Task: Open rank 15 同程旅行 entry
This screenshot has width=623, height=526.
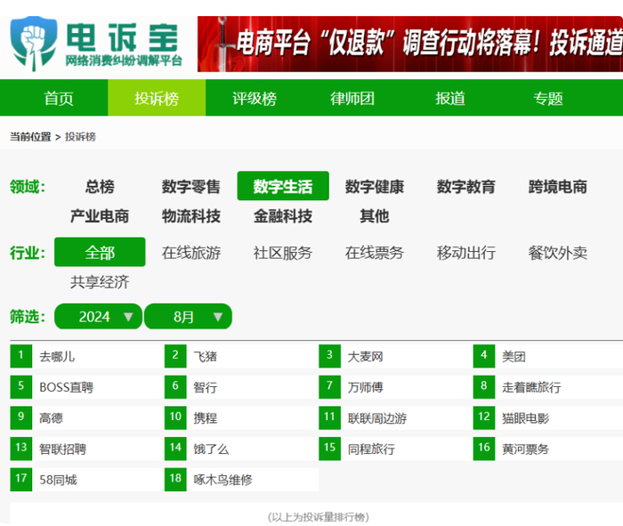Action: [395, 449]
